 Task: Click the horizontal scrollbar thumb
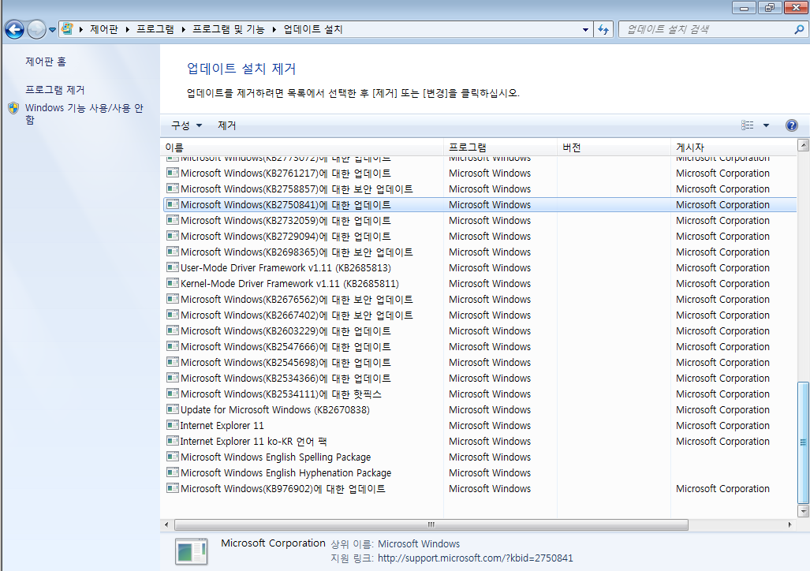[431, 524]
